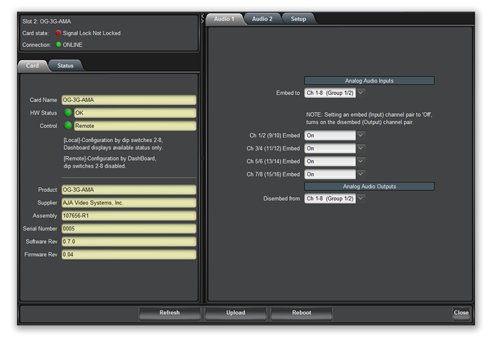Click the 'Slot 2: OG-3G-AMA' title text
Screen dimensions: 492x337
(47, 22)
